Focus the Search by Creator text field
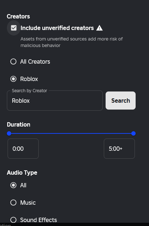The height and width of the screenshot is (226, 149). click(x=55, y=101)
